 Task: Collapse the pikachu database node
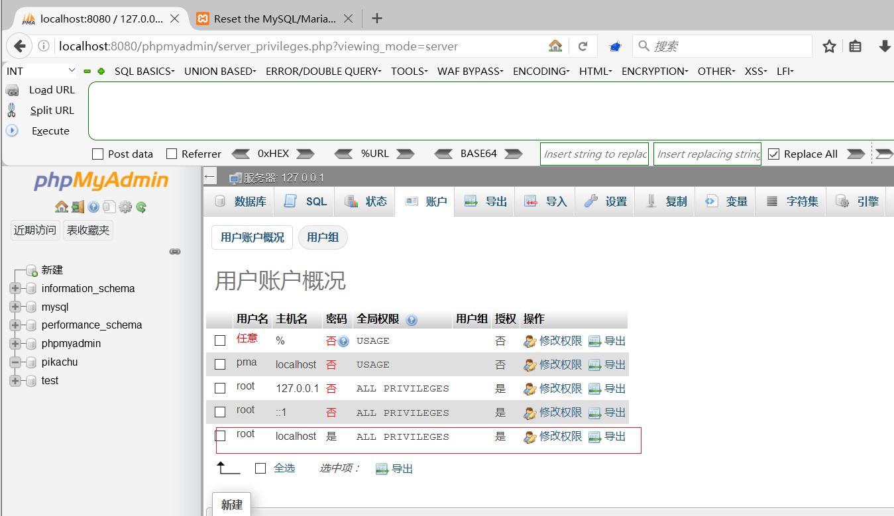click(15, 362)
